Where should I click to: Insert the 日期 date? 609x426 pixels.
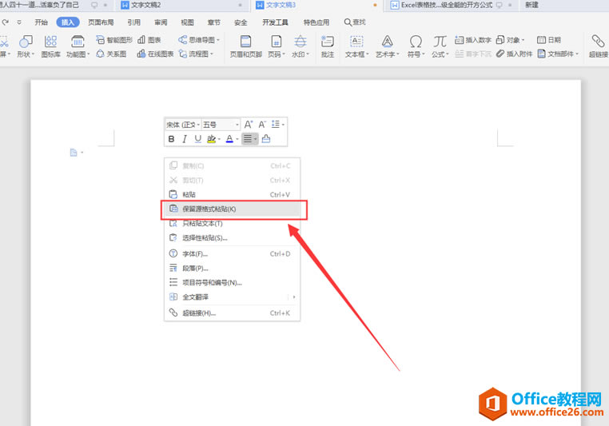[x=549, y=40]
